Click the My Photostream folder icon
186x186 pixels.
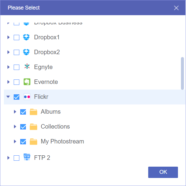pos(33,141)
